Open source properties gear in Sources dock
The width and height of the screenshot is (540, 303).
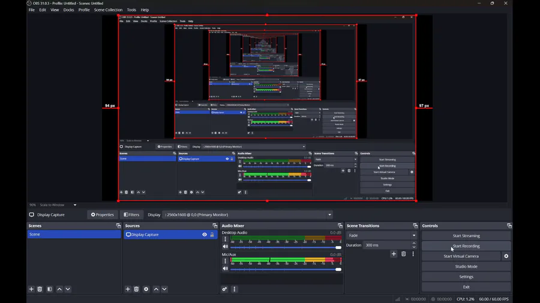(146, 289)
